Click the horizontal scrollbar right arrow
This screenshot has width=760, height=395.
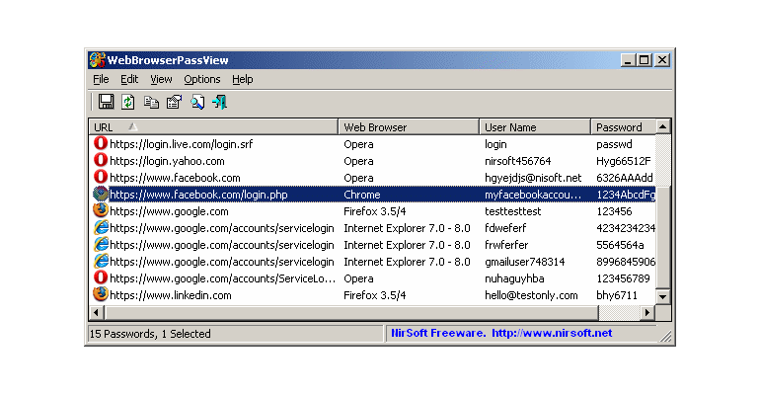point(647,313)
